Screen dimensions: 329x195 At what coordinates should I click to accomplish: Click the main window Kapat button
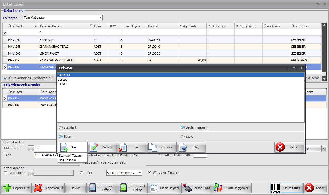tap(315, 188)
